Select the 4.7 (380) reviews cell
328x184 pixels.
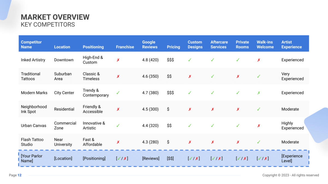click(150, 93)
